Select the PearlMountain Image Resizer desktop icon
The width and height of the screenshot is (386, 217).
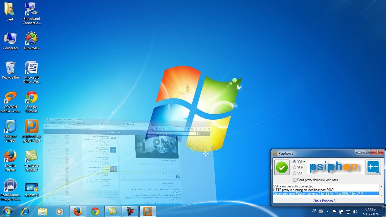pos(10,190)
